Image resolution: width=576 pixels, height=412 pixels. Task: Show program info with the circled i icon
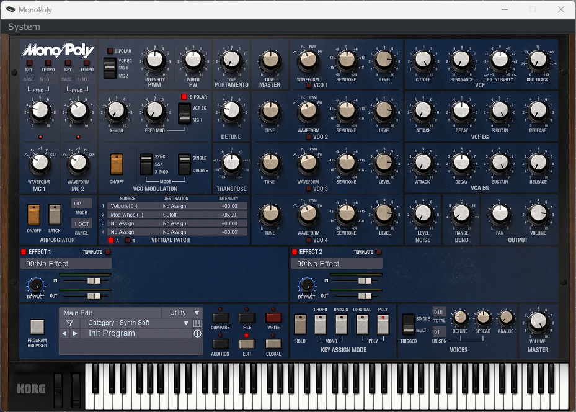[x=197, y=333]
